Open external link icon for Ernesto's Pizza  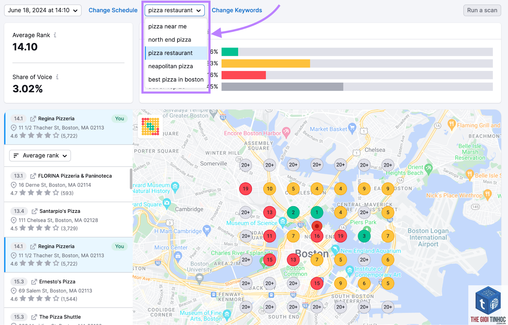(34, 281)
